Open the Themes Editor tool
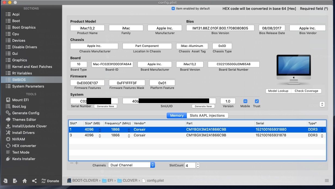The width and height of the screenshot is (335, 189). pos(24,119)
